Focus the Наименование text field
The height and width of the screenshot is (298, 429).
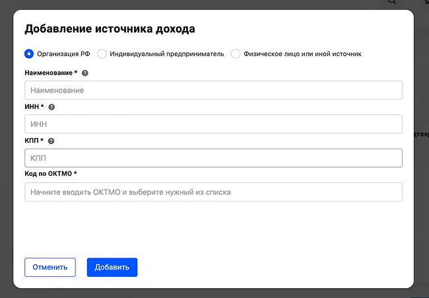point(213,90)
